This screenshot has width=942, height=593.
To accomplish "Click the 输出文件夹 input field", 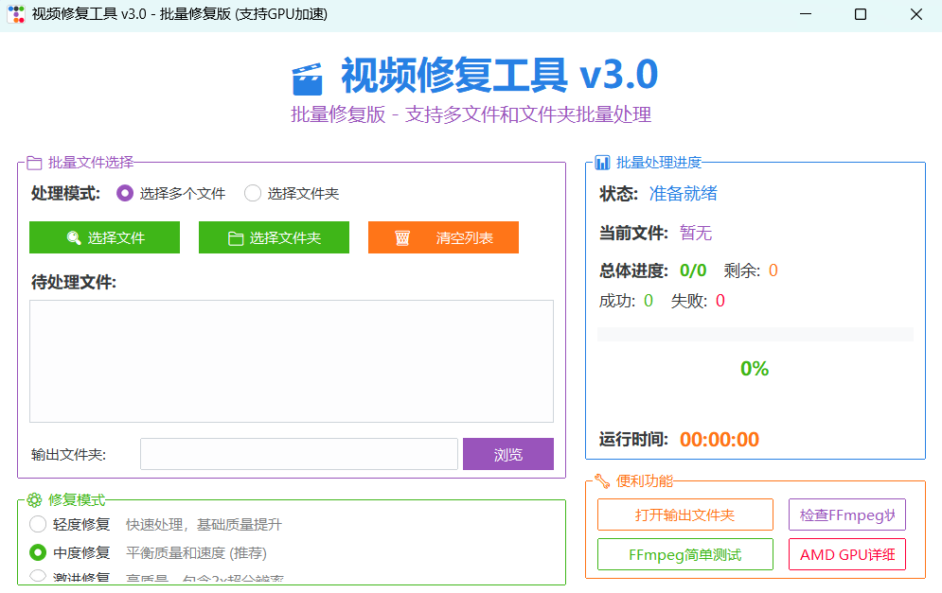I will click(x=298, y=454).
